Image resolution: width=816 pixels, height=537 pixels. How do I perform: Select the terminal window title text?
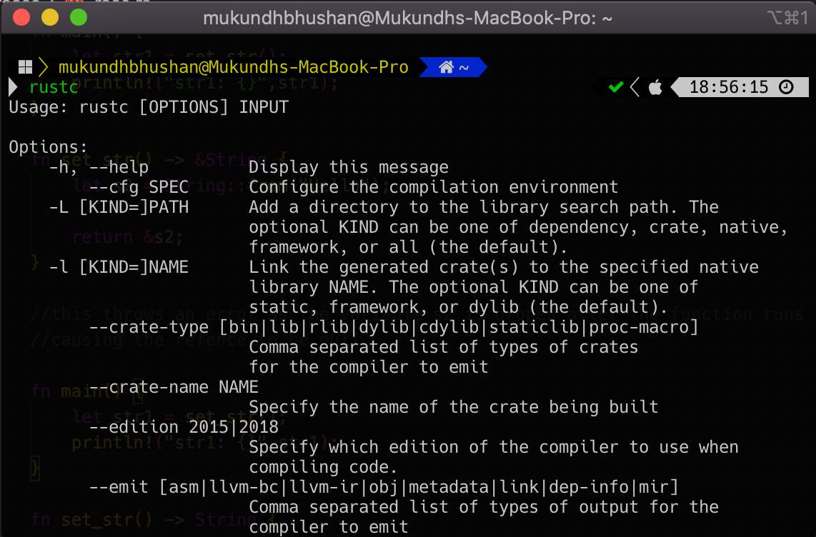[408, 17]
